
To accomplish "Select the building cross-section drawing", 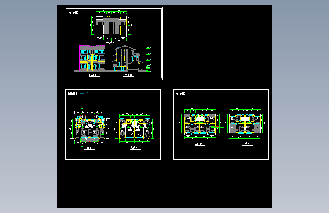I will 127,58.
